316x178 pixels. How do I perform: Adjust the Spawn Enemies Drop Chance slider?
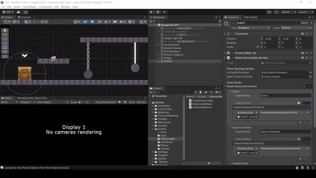pos(279,139)
